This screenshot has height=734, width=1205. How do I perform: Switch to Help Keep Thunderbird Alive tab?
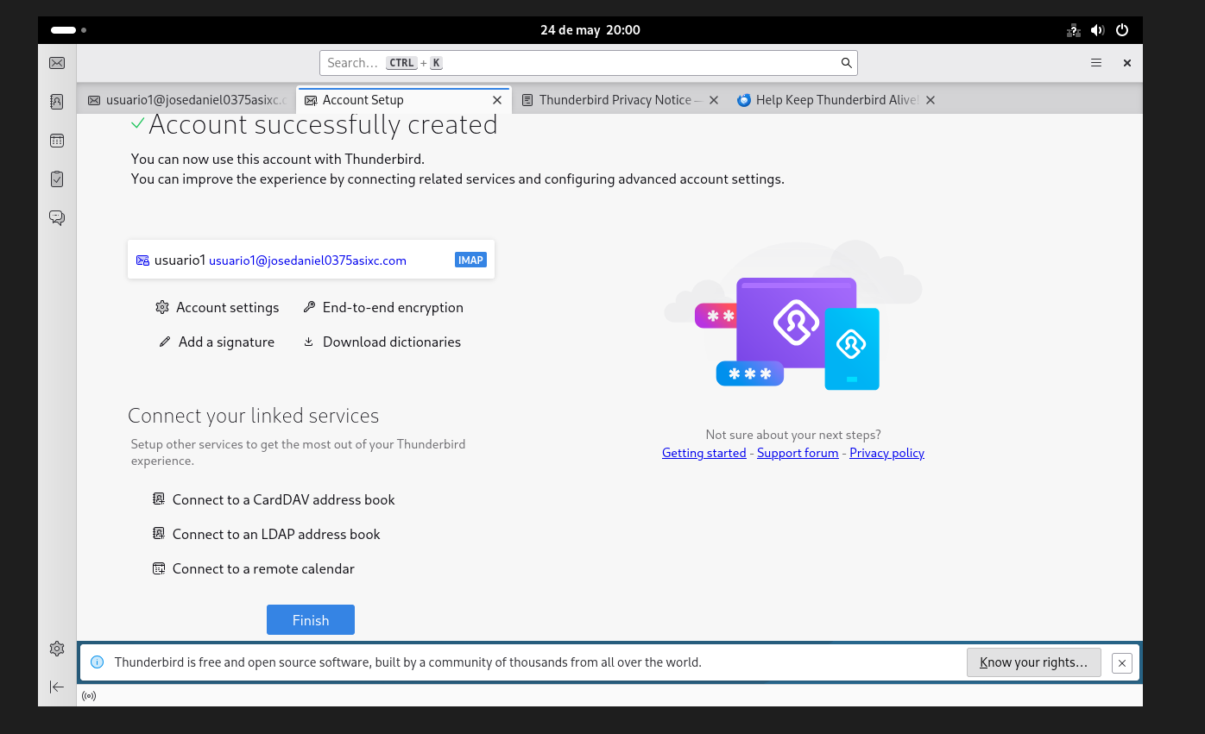(837, 100)
